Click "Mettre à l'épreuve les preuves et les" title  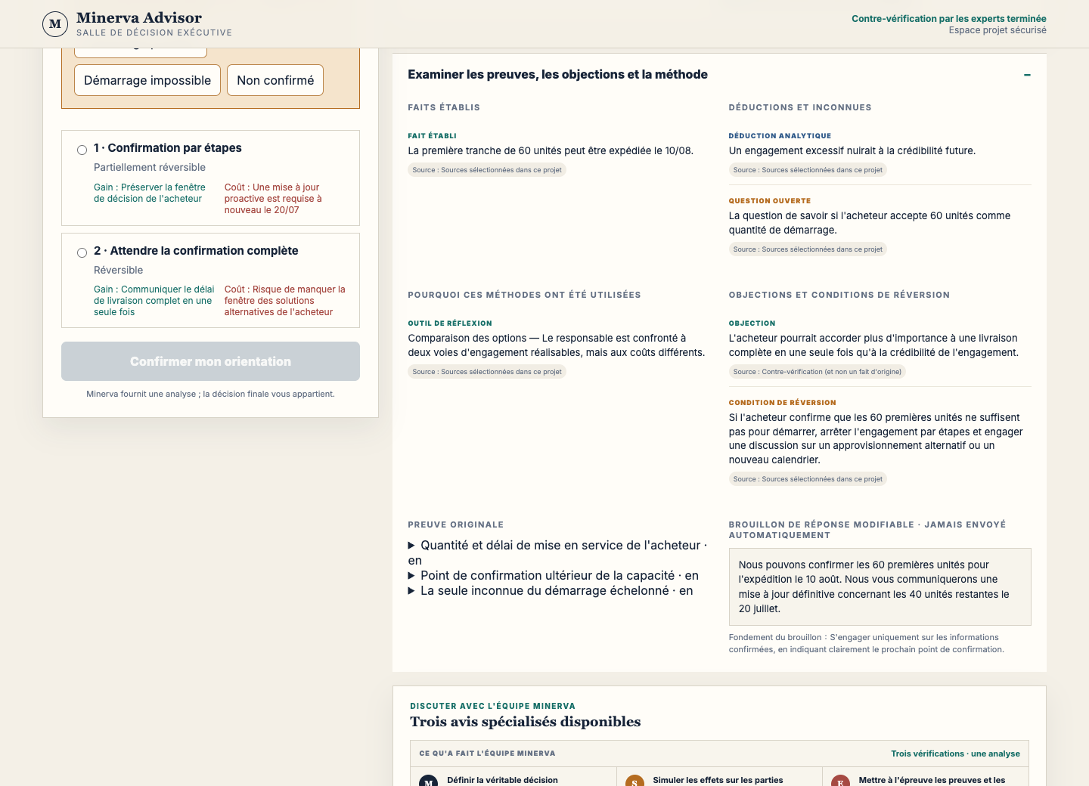(932, 780)
